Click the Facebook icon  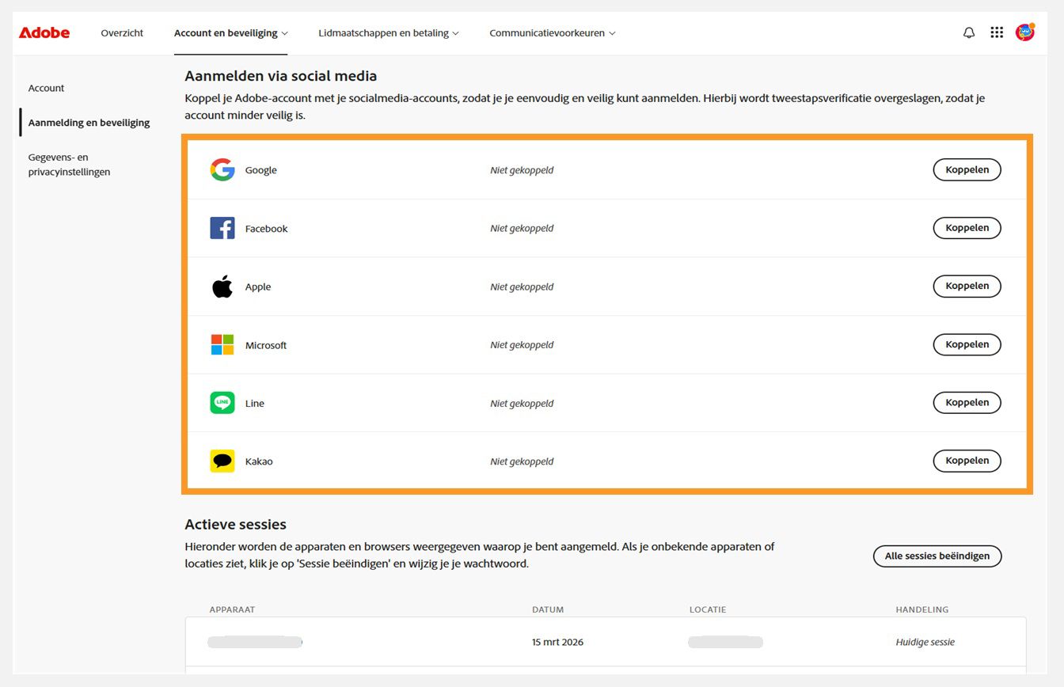pos(222,228)
